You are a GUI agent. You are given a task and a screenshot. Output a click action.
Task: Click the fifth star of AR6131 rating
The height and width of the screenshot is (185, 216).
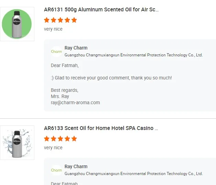pos(74,20)
